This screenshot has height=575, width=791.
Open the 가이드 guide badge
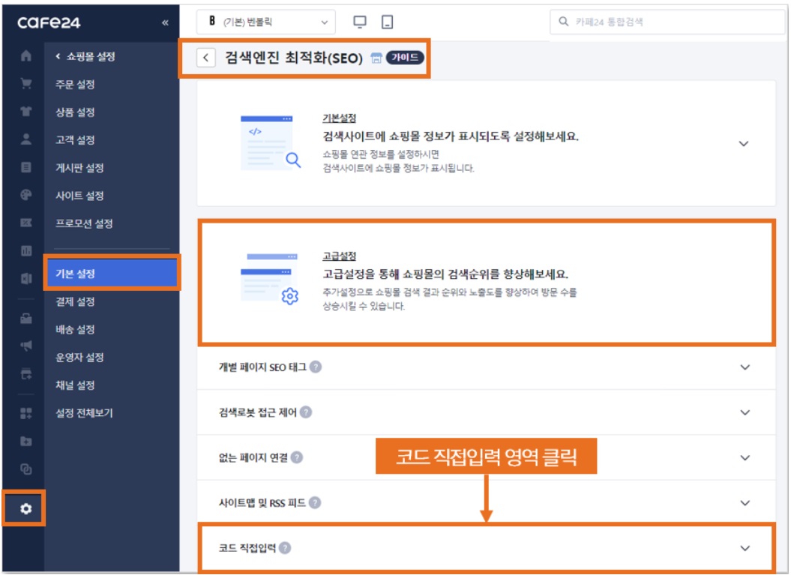(405, 58)
